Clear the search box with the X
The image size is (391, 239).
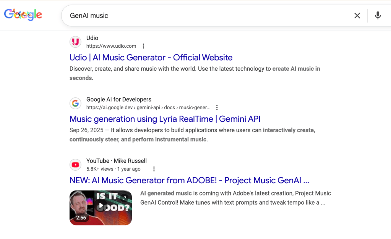pos(357,16)
